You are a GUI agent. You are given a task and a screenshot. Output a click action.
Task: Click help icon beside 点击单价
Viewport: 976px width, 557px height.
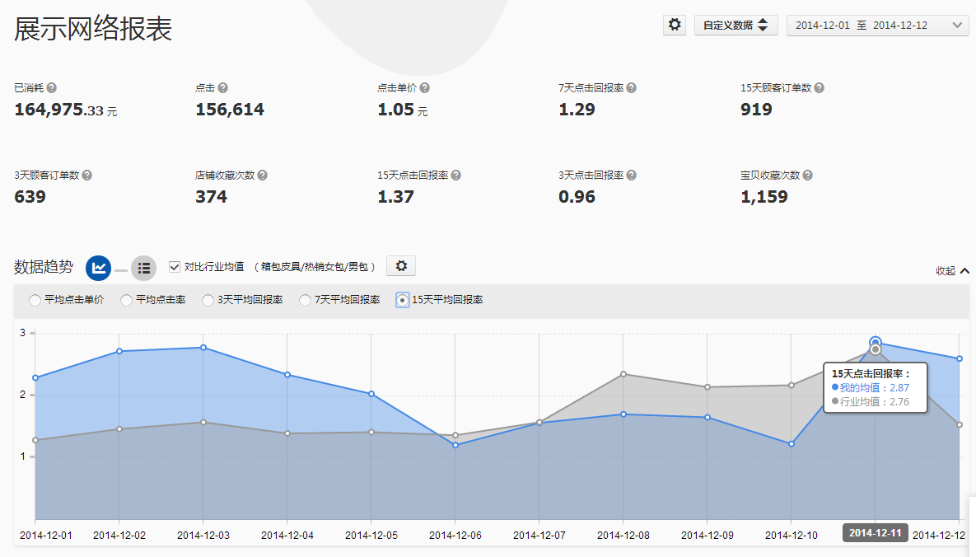tap(424, 88)
